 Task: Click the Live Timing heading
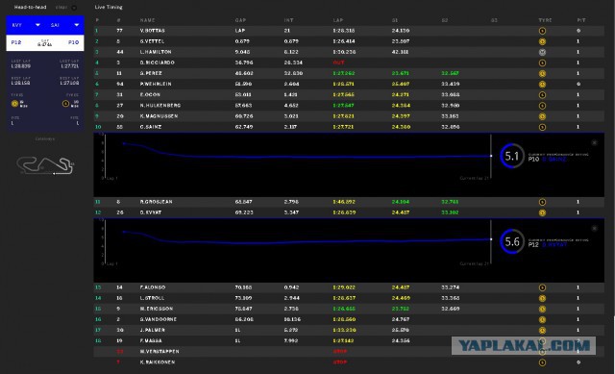coord(109,7)
